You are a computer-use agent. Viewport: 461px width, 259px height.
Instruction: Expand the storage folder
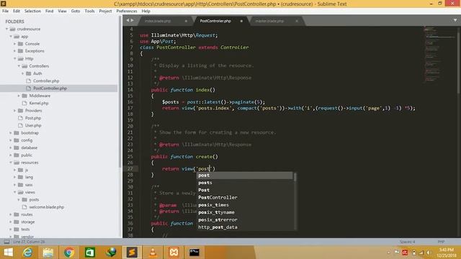point(11,222)
